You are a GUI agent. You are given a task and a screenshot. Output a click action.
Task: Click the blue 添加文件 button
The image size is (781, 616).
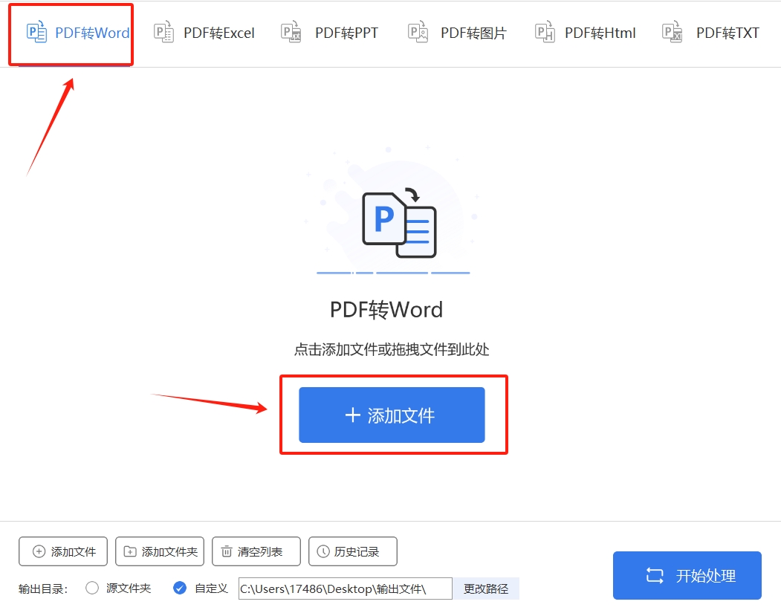(x=393, y=415)
